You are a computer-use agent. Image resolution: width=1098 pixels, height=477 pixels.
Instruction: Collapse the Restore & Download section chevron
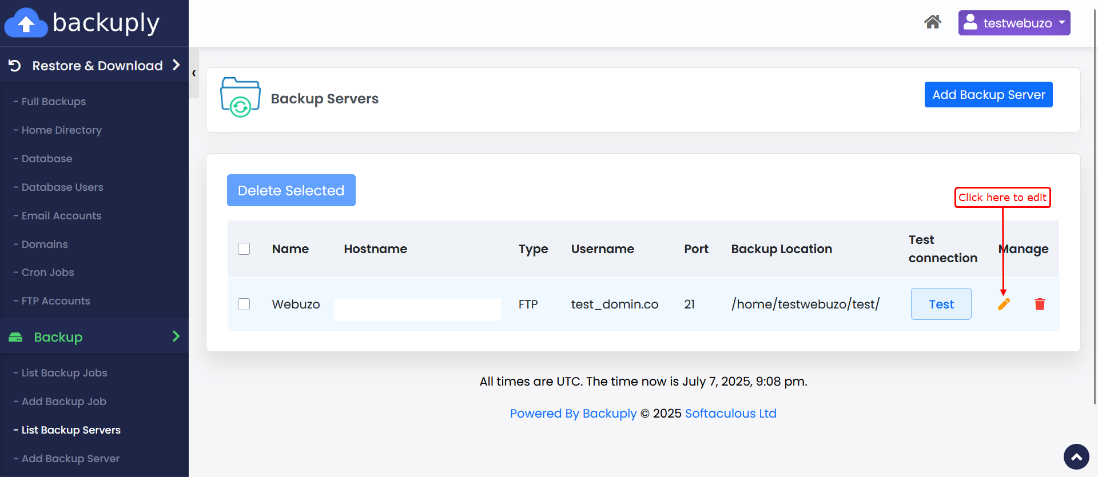click(x=176, y=65)
